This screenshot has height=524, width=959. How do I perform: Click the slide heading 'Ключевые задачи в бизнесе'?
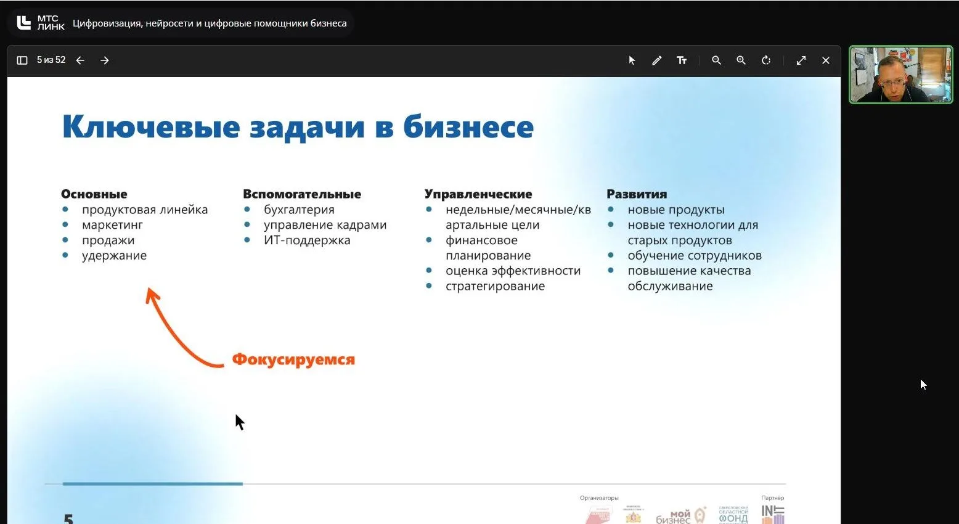298,127
